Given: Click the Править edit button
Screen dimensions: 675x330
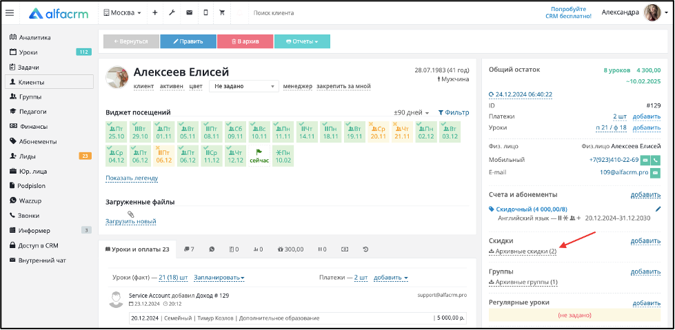Looking at the screenshot, I should [x=188, y=41].
